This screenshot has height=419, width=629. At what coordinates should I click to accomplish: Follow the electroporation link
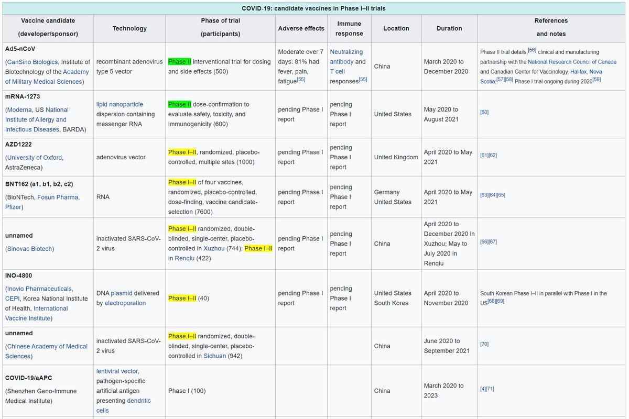tap(125, 303)
